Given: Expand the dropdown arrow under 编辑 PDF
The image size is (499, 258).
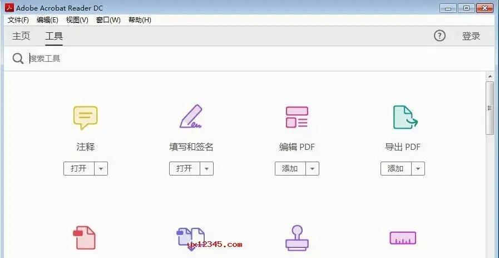Looking at the screenshot, I should pos(313,168).
